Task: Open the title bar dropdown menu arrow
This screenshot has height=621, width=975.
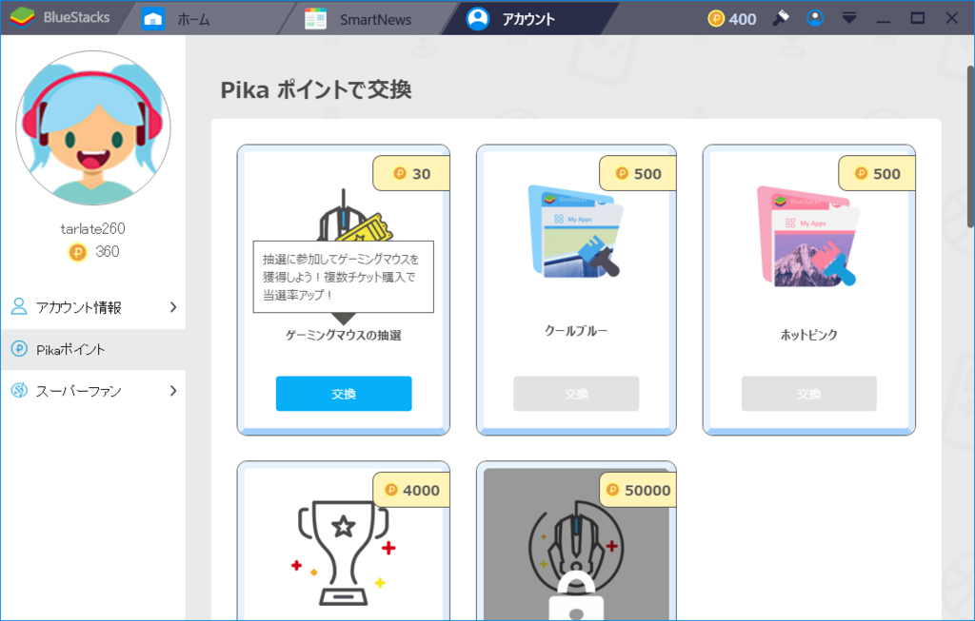Action: coord(848,18)
